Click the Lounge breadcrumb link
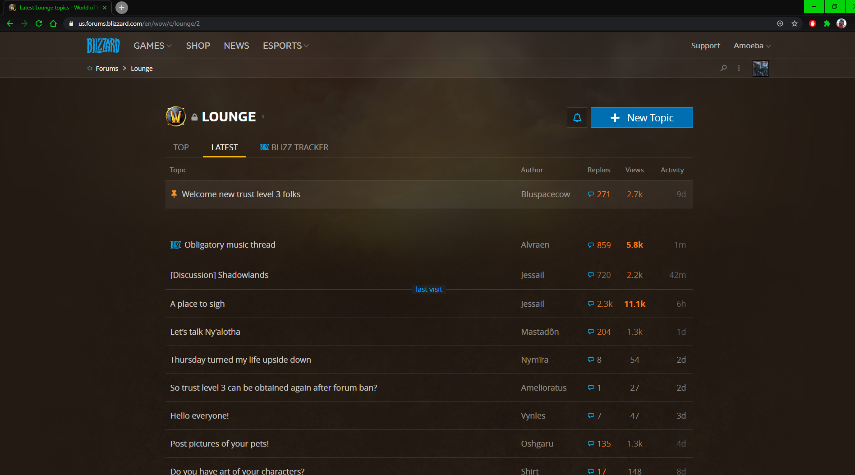855x475 pixels. pyautogui.click(x=142, y=69)
